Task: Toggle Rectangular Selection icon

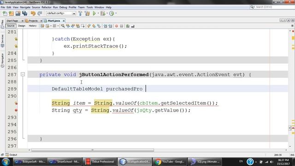Action: pos(83,26)
